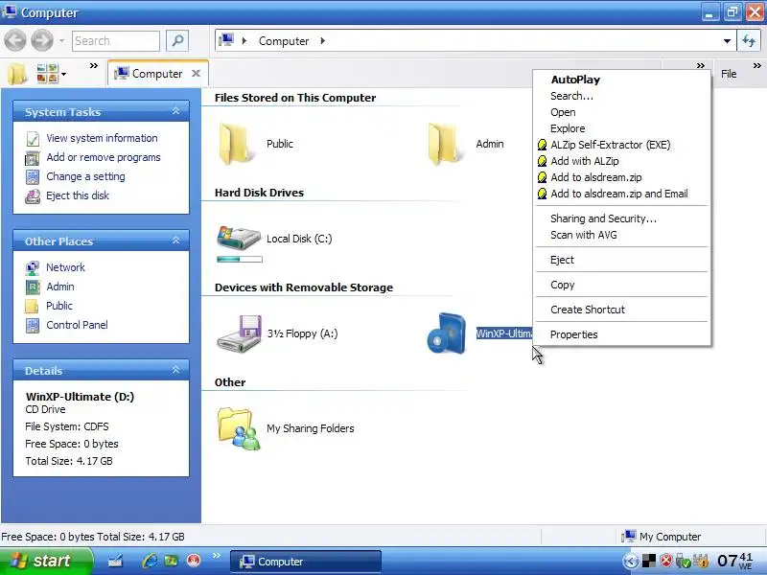Choose Add to alsdream.zip and Email
The image size is (767, 575).
pyautogui.click(x=621, y=194)
